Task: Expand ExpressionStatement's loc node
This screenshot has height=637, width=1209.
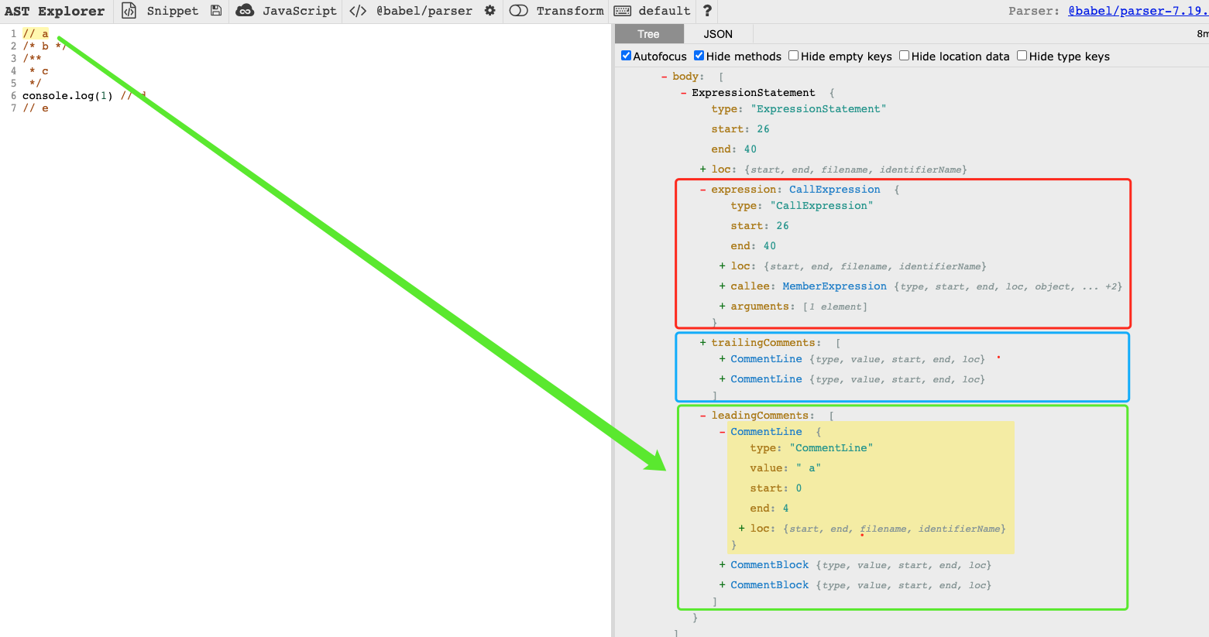Action: [x=703, y=170]
